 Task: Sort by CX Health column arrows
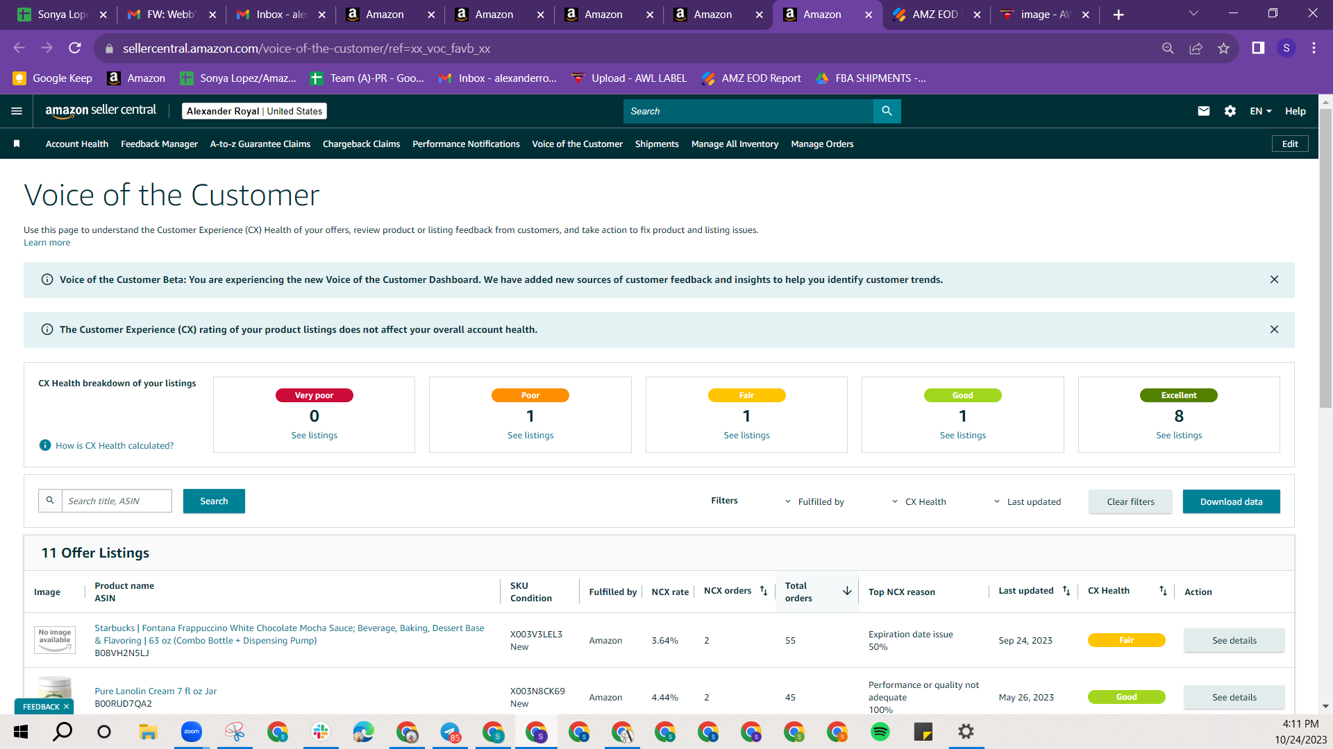pyautogui.click(x=1163, y=591)
